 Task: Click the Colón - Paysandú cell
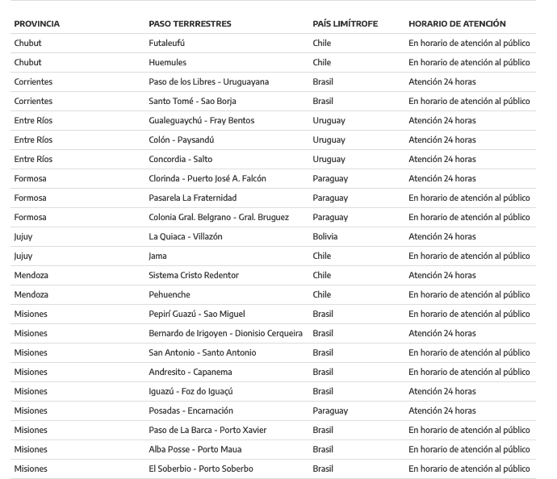pos(182,140)
